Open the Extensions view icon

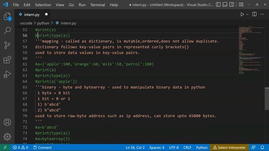pos(7,60)
